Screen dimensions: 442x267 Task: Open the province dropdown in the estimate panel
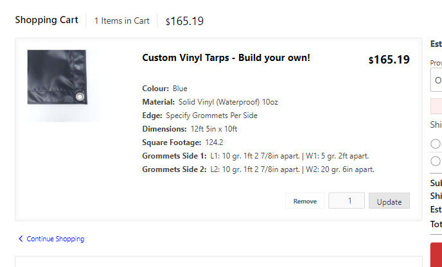coord(436,80)
